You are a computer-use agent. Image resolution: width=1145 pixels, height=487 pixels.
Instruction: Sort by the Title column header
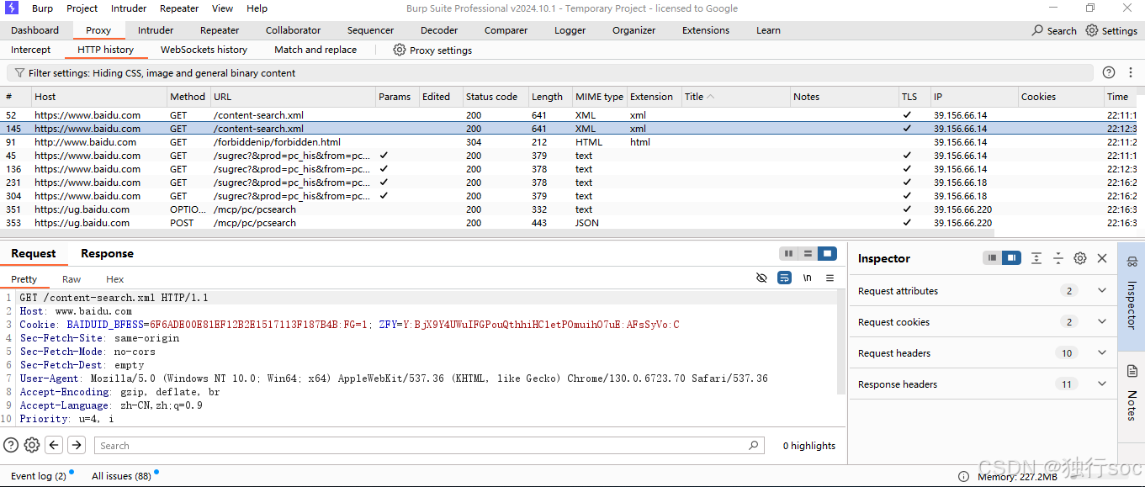click(735, 97)
